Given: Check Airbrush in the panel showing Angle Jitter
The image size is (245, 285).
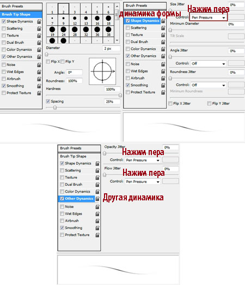Looking at the screenshot, I should click(128, 78).
